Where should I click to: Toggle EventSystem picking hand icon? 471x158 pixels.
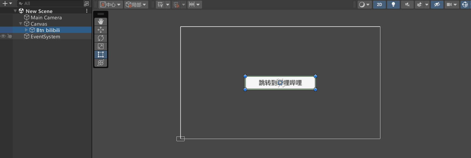click(x=10, y=36)
